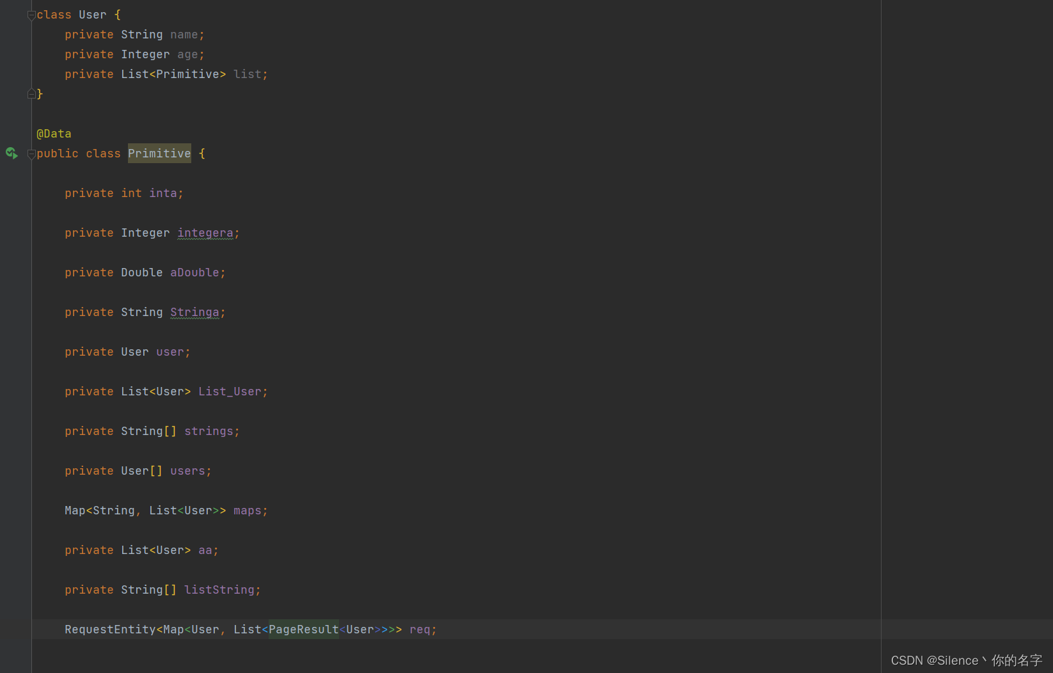Screen dimensions: 1053x673
Task: Click 'User[]' type in users declaration
Action: (x=142, y=471)
